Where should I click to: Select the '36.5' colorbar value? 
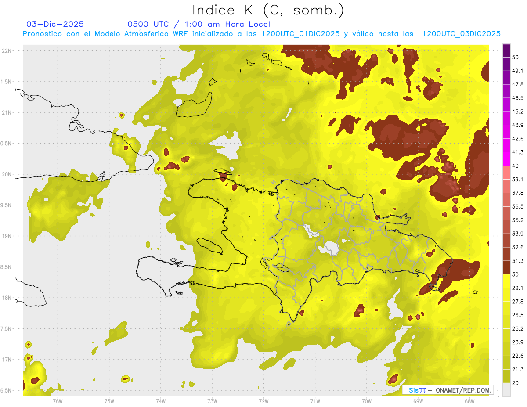(518, 206)
